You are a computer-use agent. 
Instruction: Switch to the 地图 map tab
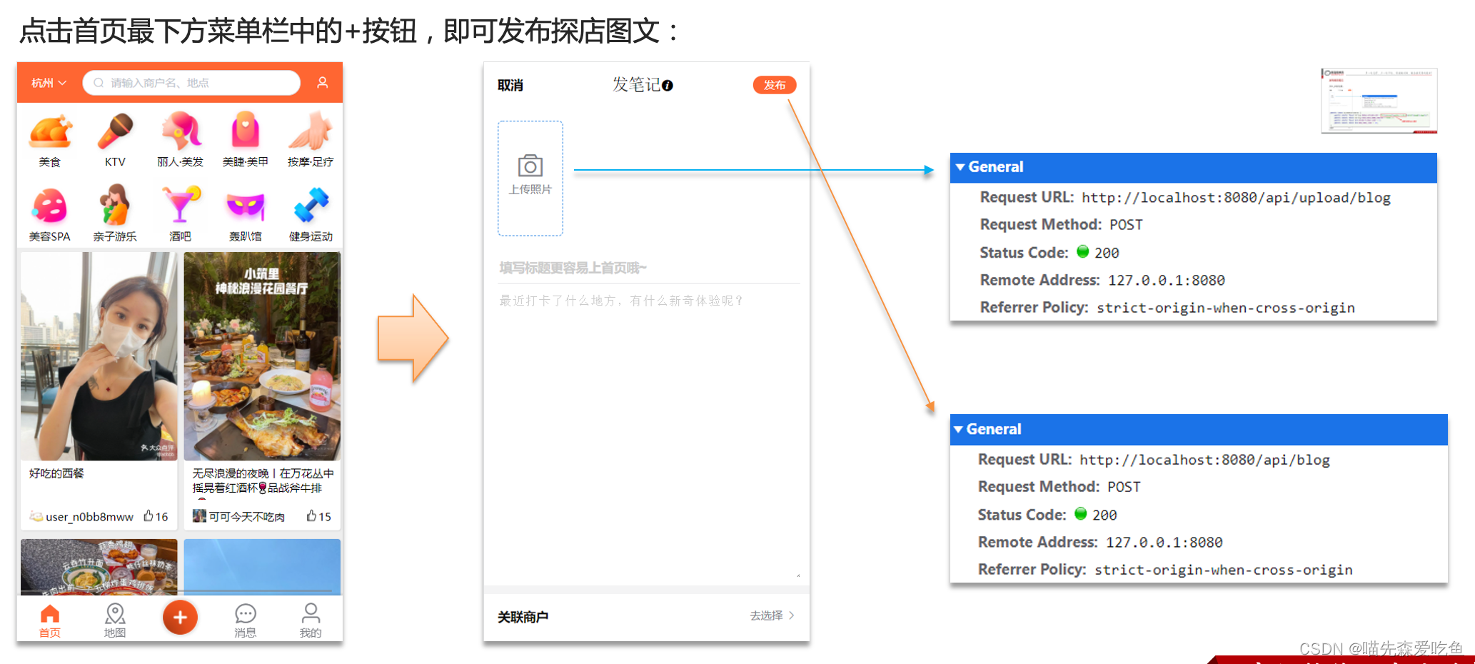coord(115,620)
